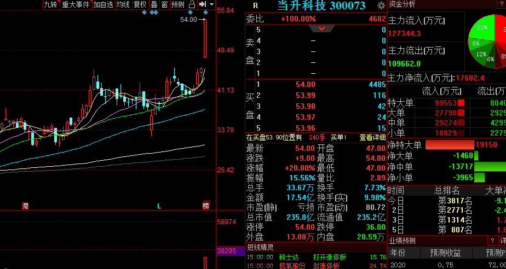Open the 九转 indicator menu
Screen dimensions: 506x269
pyautogui.click(x=50, y=4)
